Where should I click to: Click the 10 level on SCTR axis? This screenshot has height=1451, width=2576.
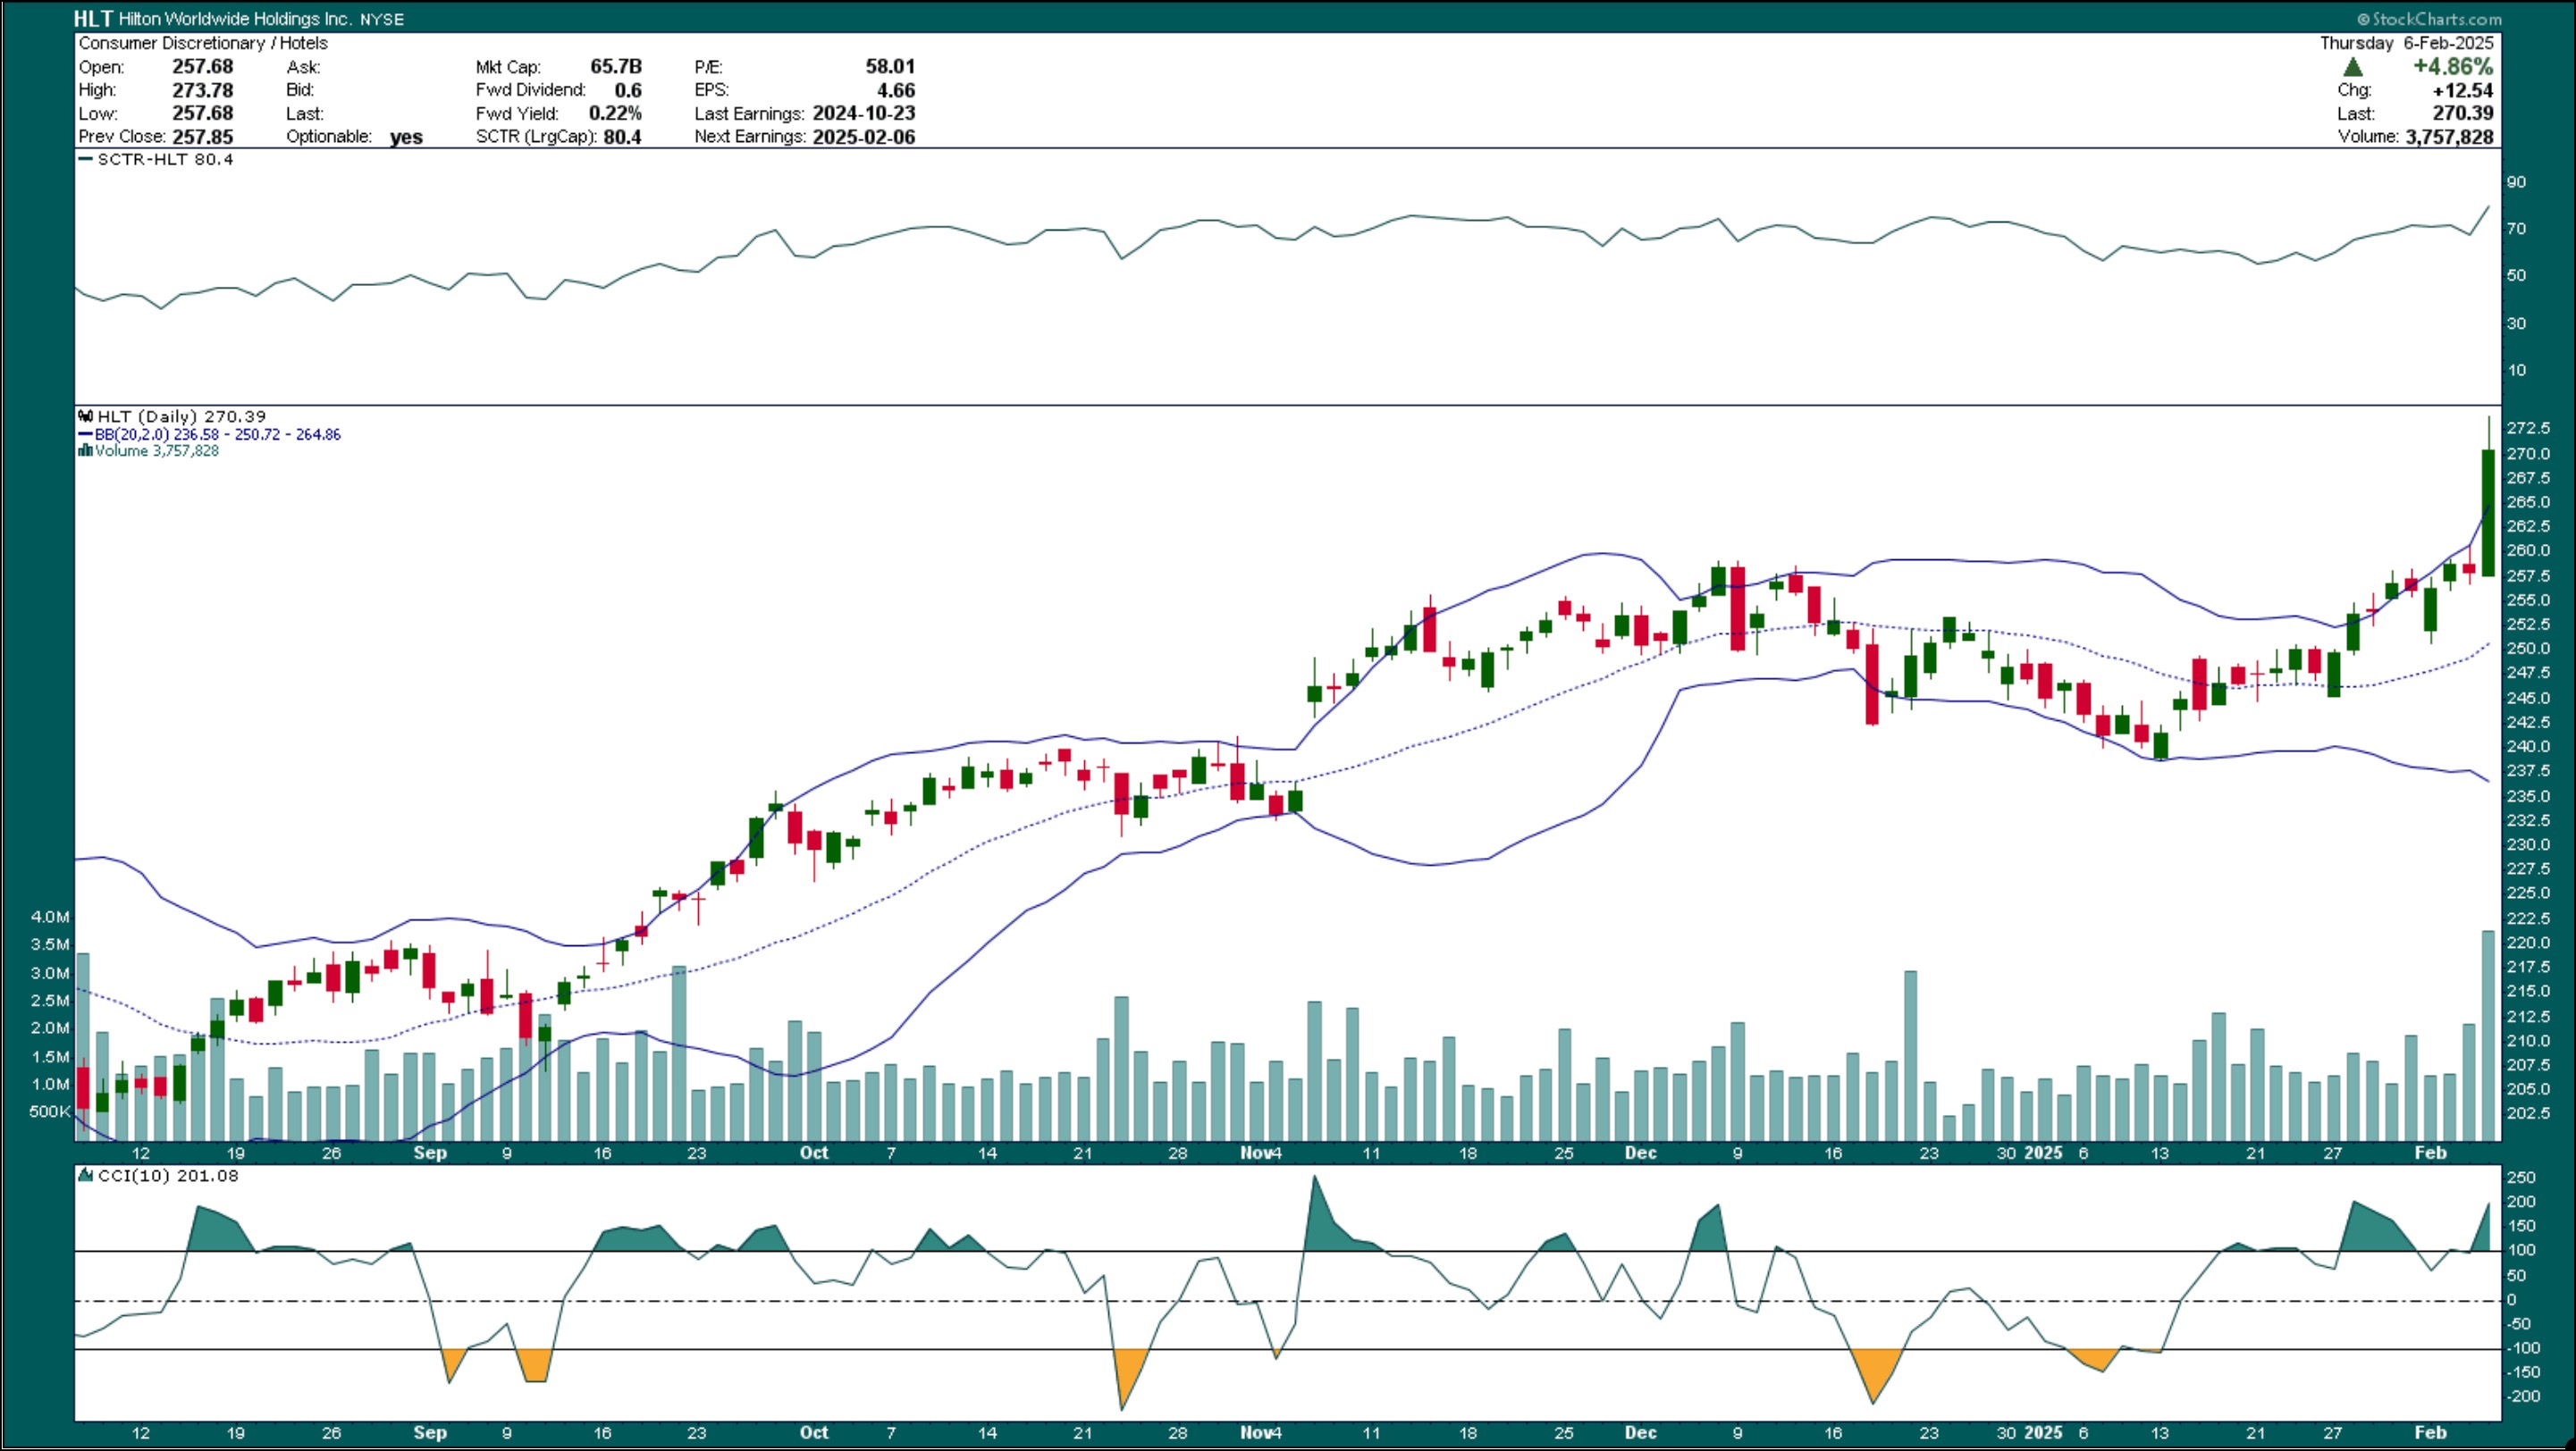coord(2516,370)
